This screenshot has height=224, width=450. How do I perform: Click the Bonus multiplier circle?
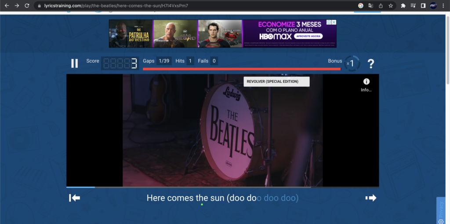point(352,63)
